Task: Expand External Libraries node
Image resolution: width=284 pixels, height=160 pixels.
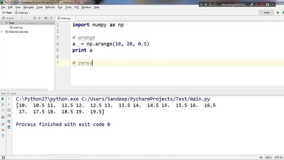Action: tap(2, 32)
